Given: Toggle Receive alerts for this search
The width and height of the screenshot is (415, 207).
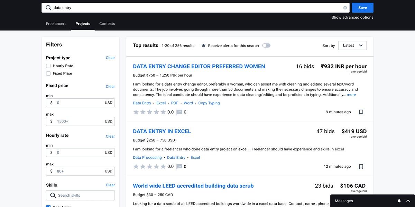Looking at the screenshot, I should pyautogui.click(x=266, y=46).
